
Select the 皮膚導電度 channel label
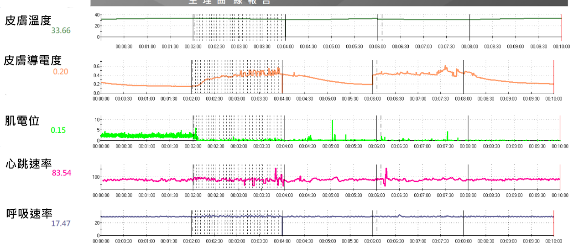click(32, 60)
